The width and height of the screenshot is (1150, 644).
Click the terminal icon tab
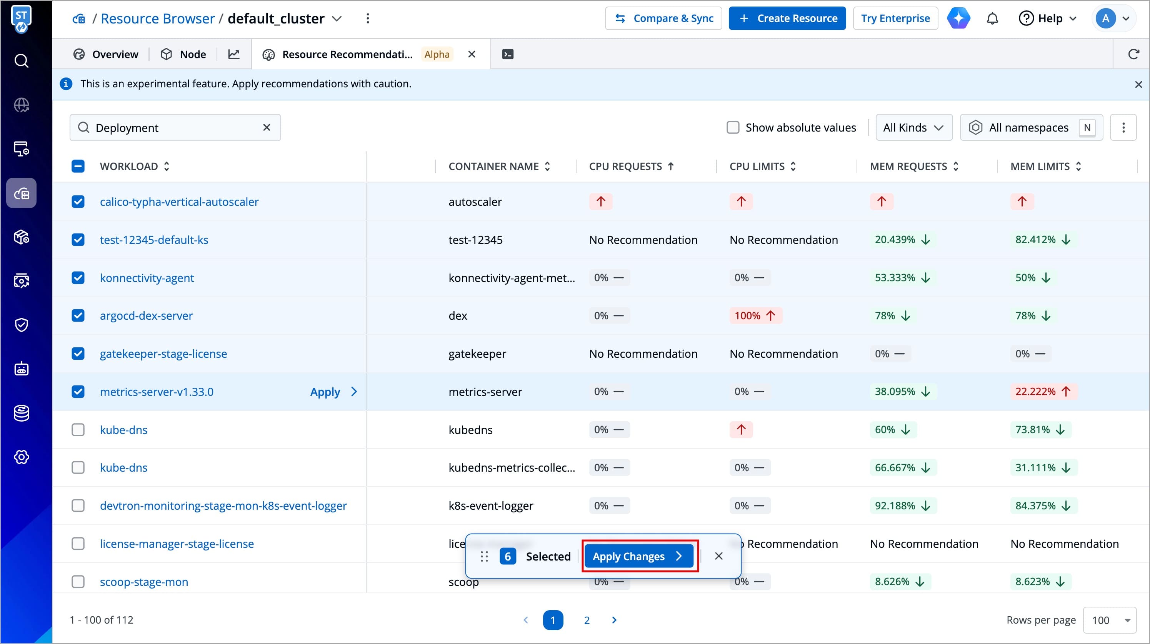point(508,54)
